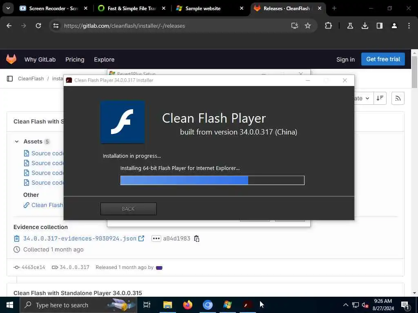
Task: Switch to the Fast & Simple File Transfer tab
Action: pos(131,9)
